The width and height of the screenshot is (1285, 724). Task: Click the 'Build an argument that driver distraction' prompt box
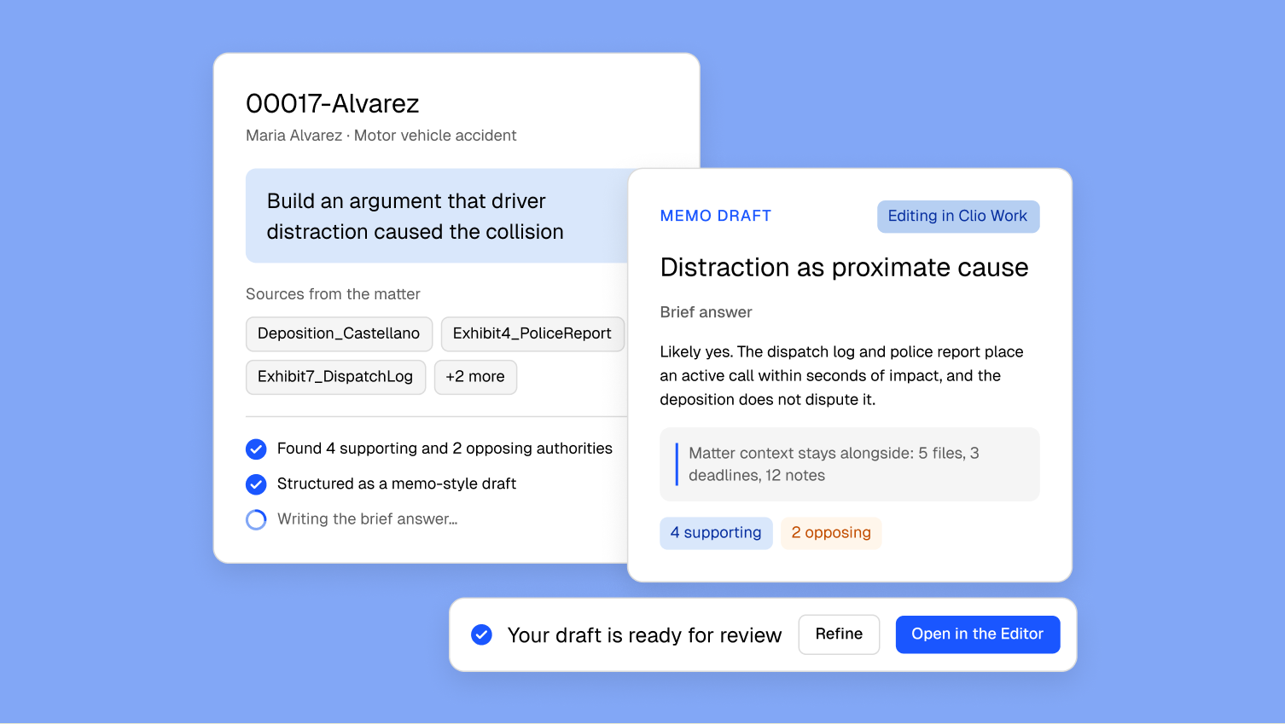(x=437, y=216)
